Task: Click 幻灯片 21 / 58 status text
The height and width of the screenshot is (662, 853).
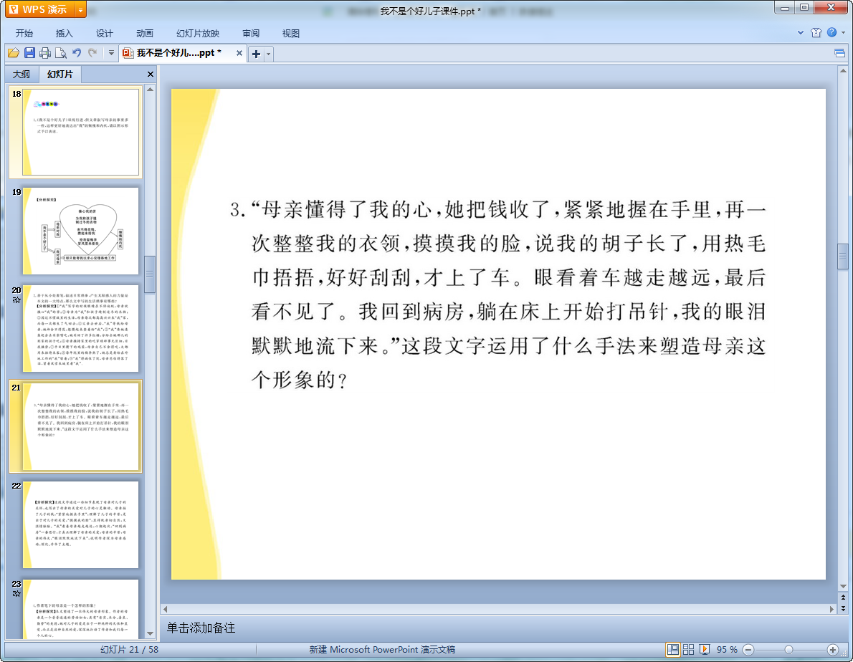Action: coord(130,650)
